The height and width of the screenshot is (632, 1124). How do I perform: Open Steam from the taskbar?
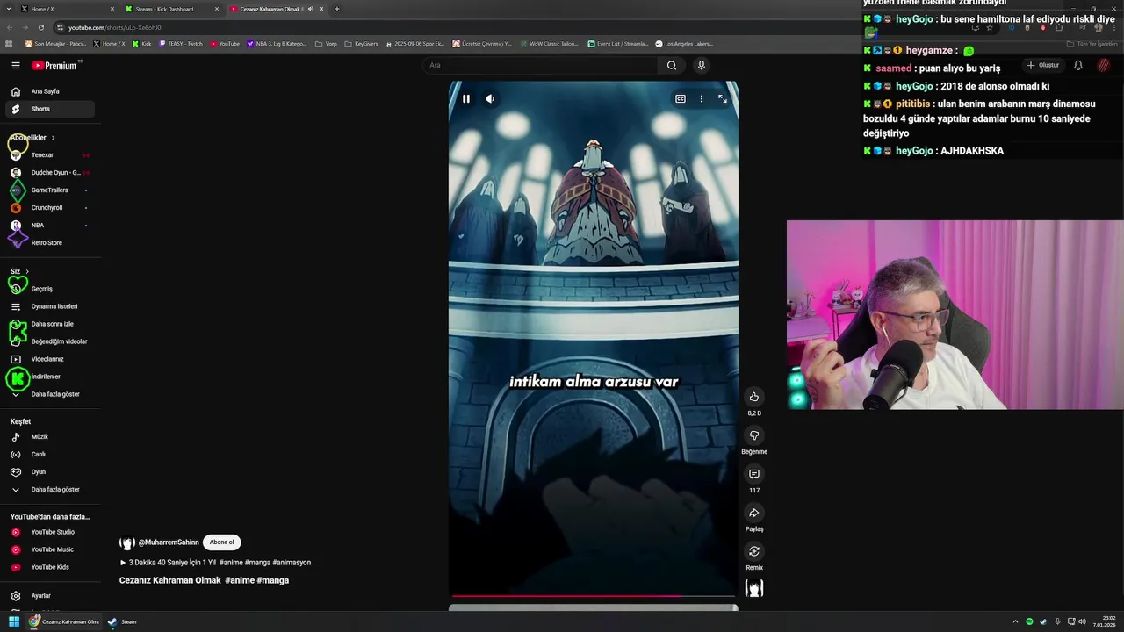point(122,621)
